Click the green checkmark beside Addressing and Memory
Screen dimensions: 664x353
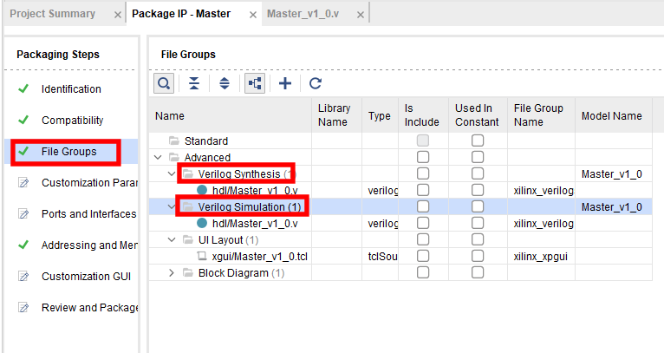click(x=23, y=245)
